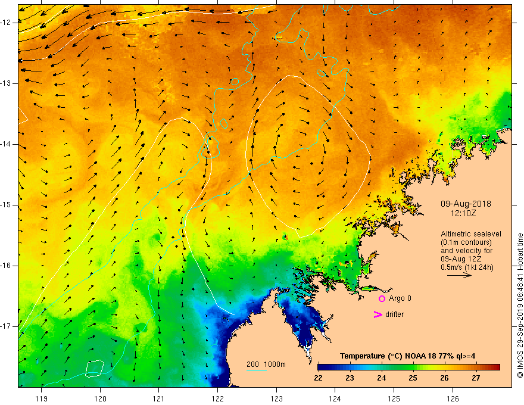Click the '200 1000m' depth label

coord(266,364)
